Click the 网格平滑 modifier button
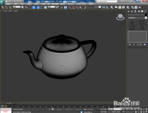 pos(142,24)
